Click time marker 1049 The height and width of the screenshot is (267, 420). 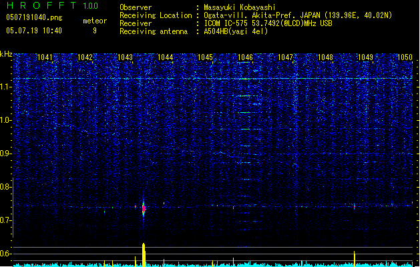[366, 57]
